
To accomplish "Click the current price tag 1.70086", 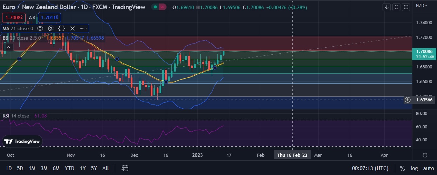I will click(424, 51).
